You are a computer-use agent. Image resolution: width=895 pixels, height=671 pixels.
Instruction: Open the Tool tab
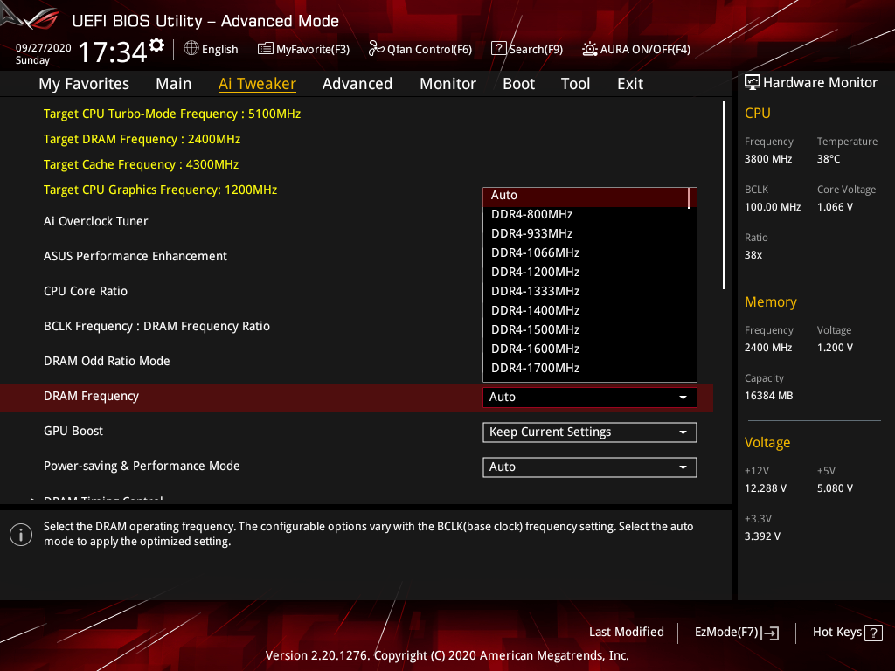pyautogui.click(x=575, y=84)
